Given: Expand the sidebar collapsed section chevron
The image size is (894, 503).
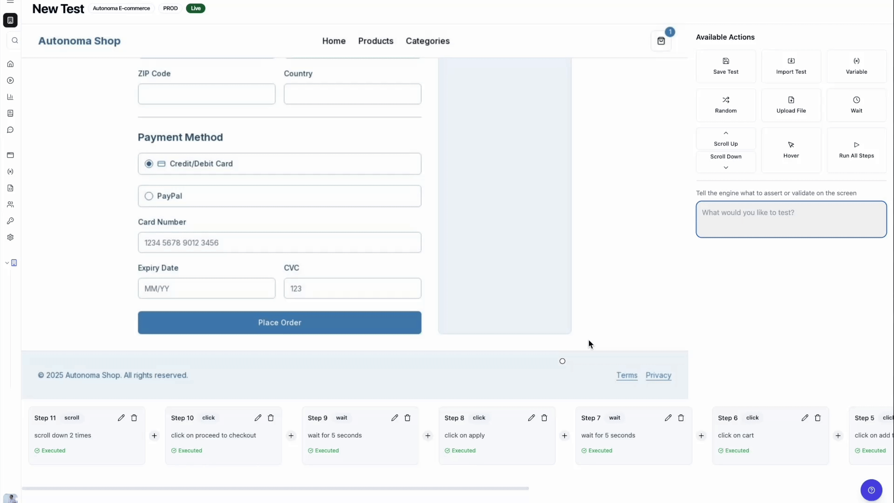Looking at the screenshot, I should (x=7, y=263).
